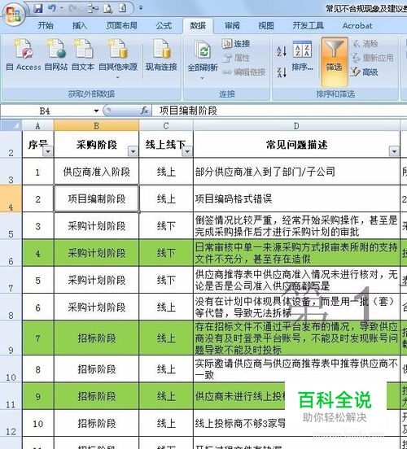
Task: Save the workbook with the floppy icon
Action: point(37,8)
